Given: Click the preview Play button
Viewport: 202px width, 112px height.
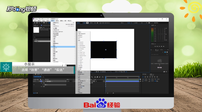Looking at the screenshot, I should 159,46.
